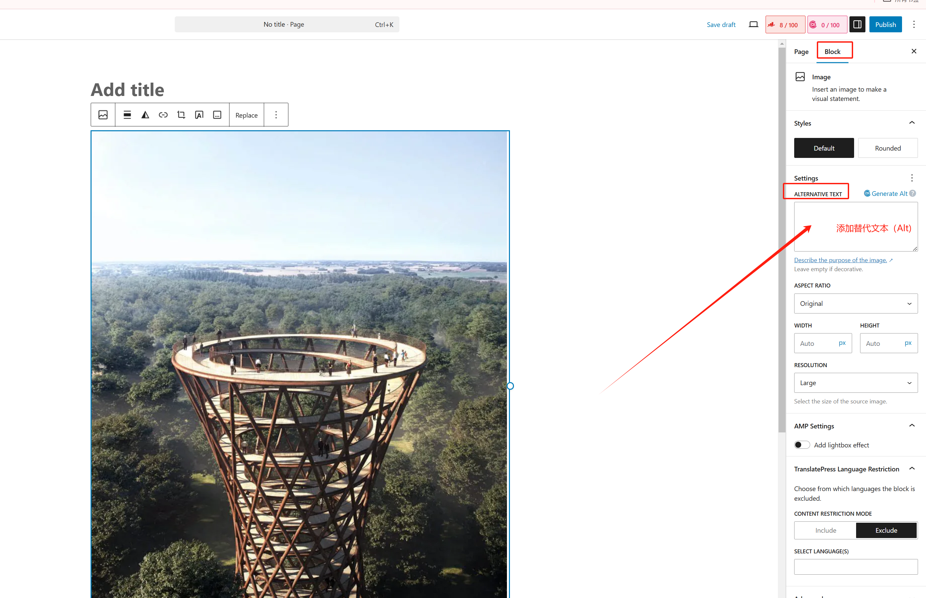Viewport: 926px width, 598px height.
Task: Open block toolbar three-dot options
Action: [x=276, y=115]
